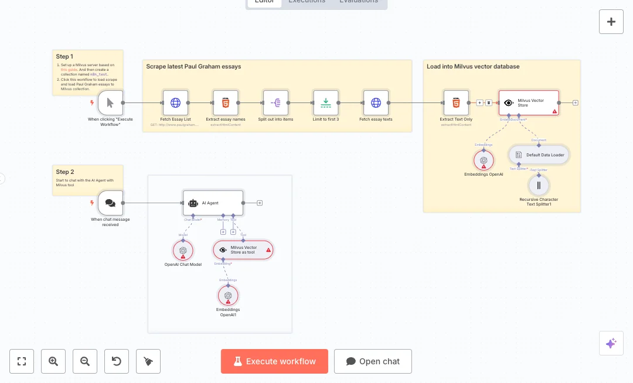Select the Split out into items node
Viewport: 633px width, 383px height.
pyautogui.click(x=275, y=103)
